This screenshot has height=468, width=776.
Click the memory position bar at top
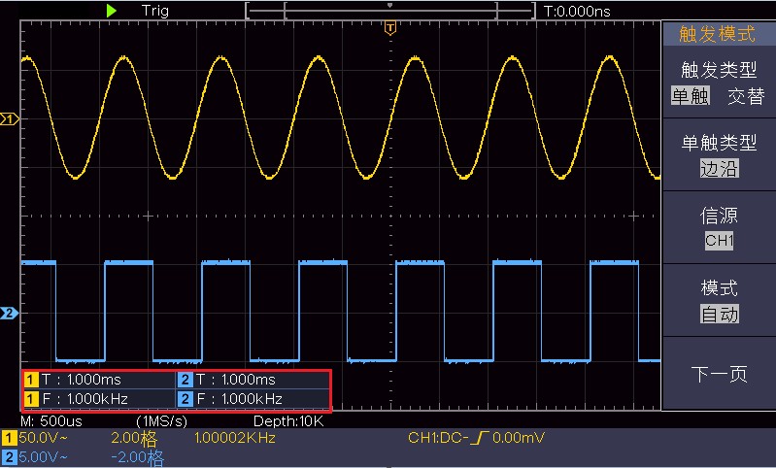pyautogui.click(x=390, y=11)
